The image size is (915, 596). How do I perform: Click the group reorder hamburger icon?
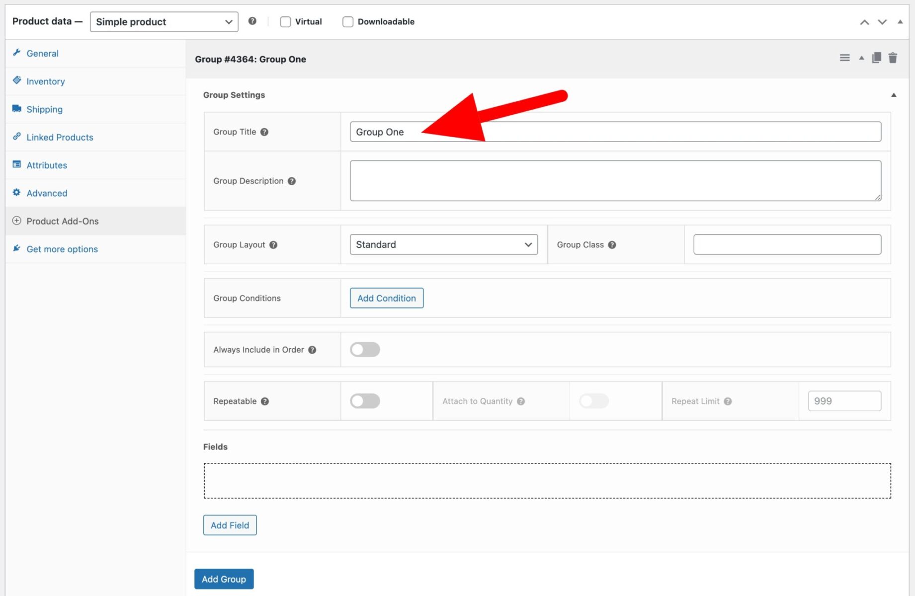tap(844, 58)
